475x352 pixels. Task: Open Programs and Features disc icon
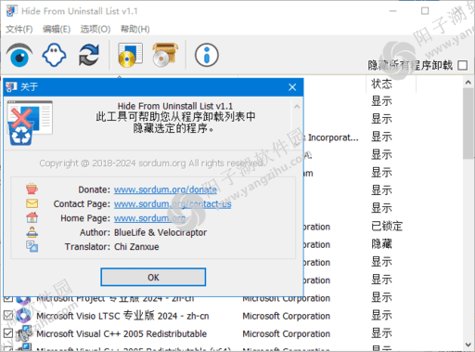click(x=130, y=55)
